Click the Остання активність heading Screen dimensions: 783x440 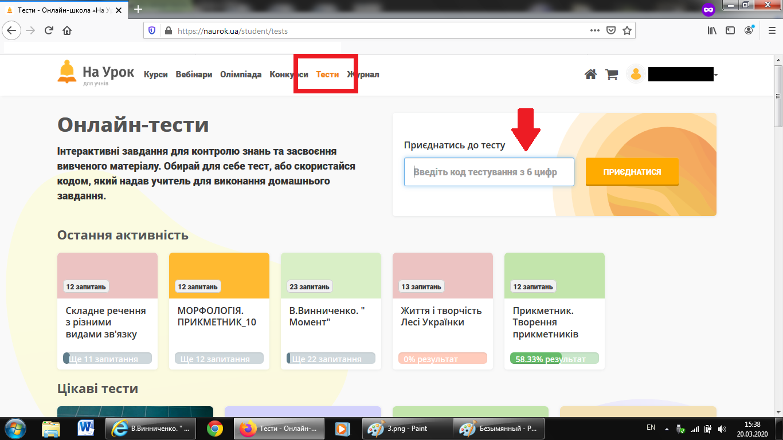click(123, 235)
